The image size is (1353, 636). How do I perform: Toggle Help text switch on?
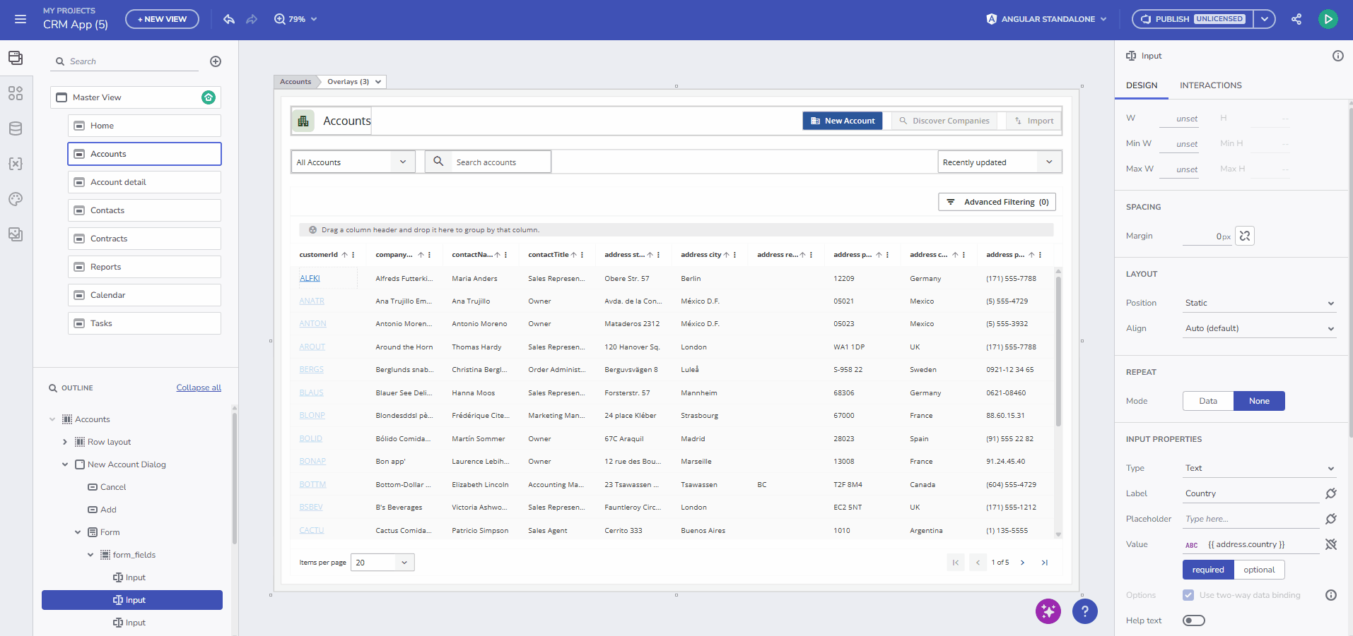pos(1194,620)
